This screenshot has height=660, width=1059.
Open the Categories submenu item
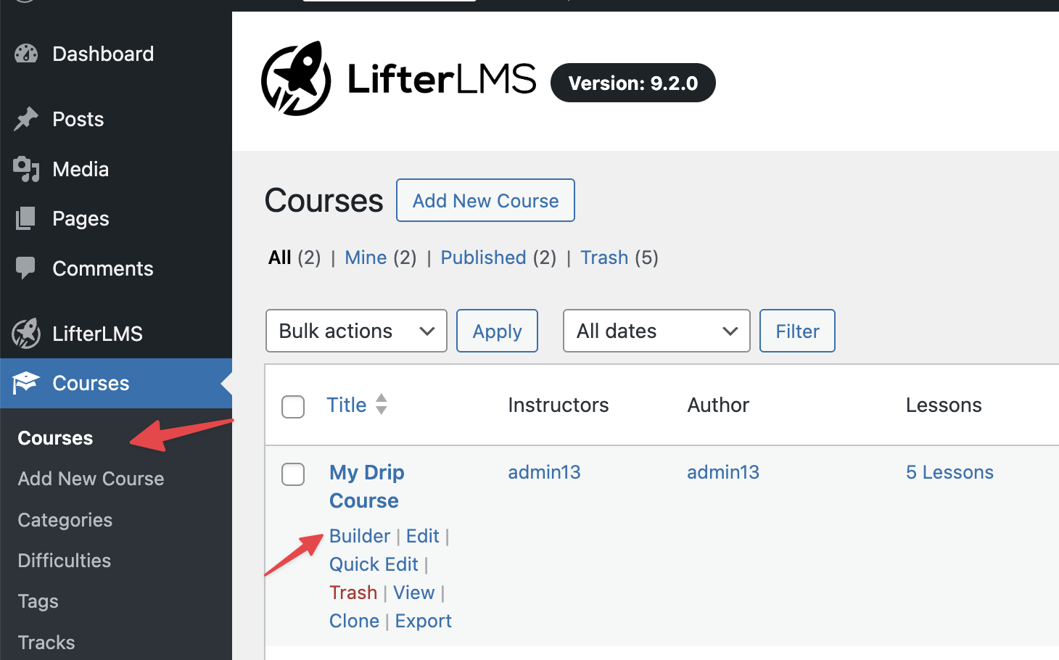click(65, 520)
